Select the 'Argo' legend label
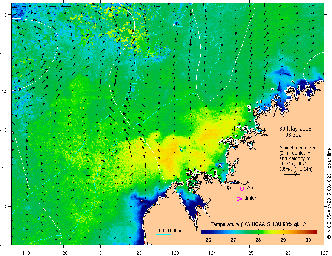This screenshot has height=256, width=332. (252, 188)
